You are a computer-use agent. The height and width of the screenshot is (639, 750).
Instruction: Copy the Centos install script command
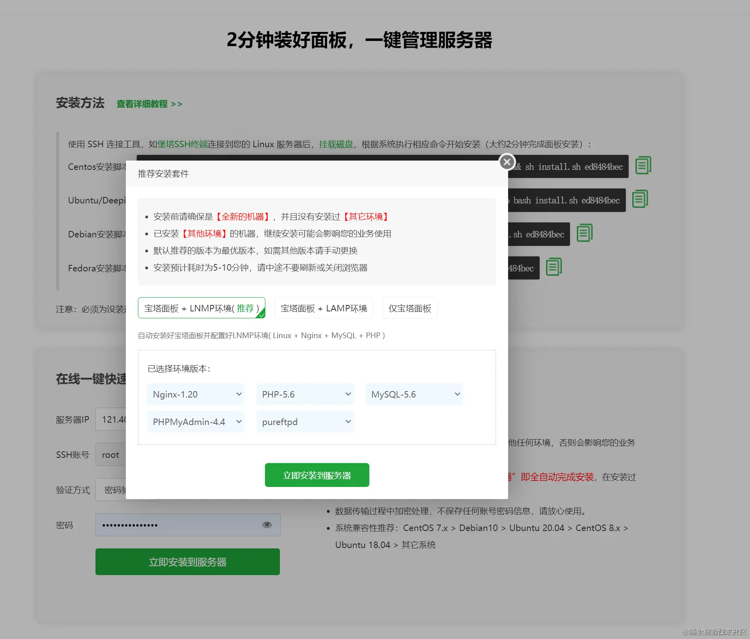click(x=643, y=165)
